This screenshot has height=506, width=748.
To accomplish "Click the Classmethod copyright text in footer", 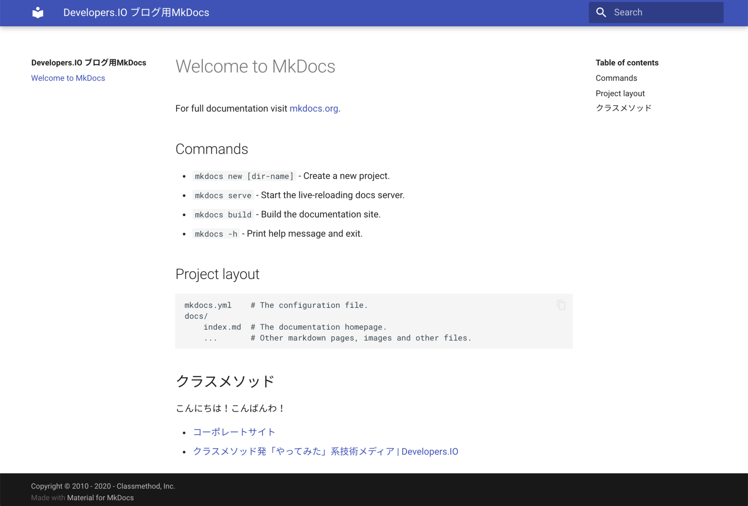I will [x=103, y=486].
